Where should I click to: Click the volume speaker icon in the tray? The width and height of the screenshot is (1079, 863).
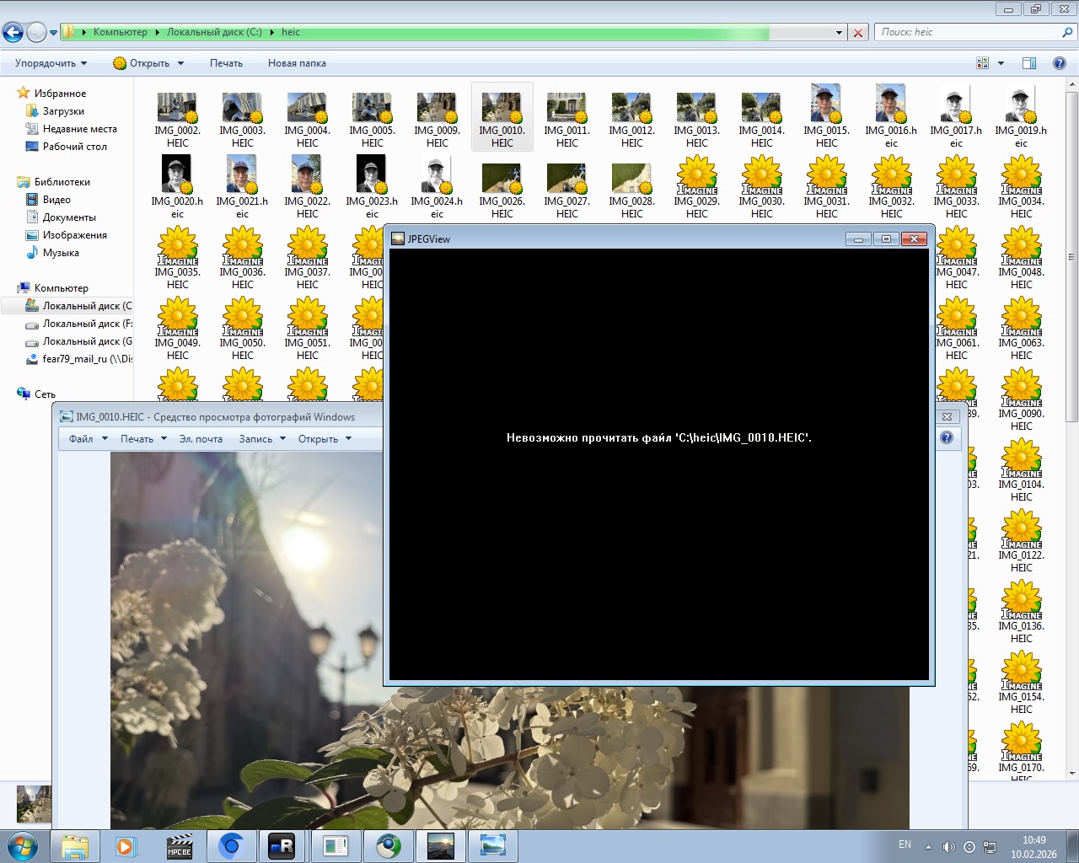(948, 847)
